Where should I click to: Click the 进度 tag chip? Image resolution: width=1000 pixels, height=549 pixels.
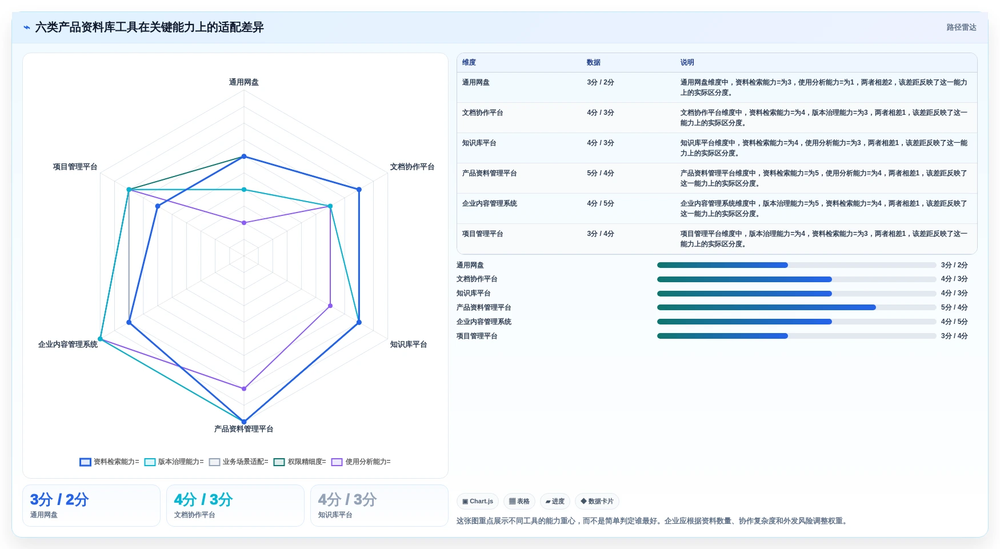click(555, 502)
